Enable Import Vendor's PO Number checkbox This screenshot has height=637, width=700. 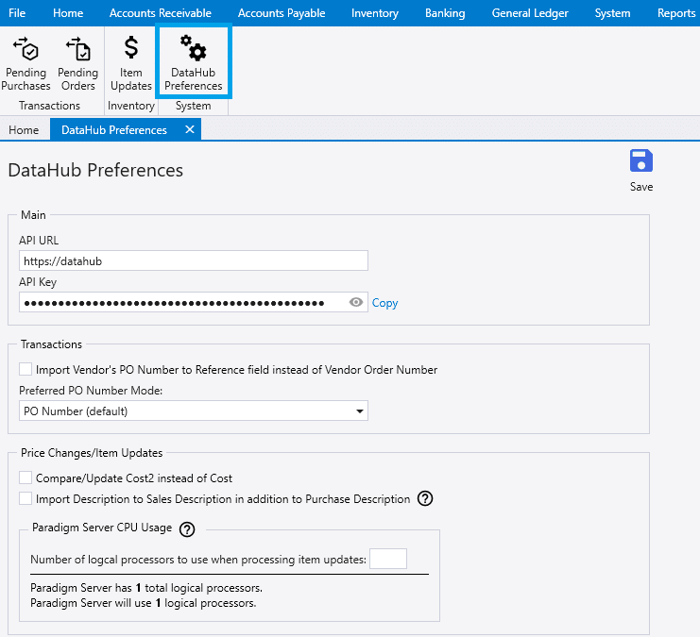tap(26, 370)
